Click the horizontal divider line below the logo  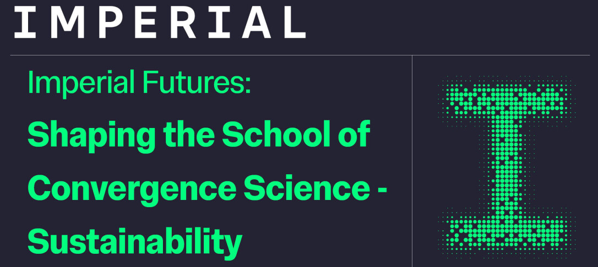coord(209,55)
